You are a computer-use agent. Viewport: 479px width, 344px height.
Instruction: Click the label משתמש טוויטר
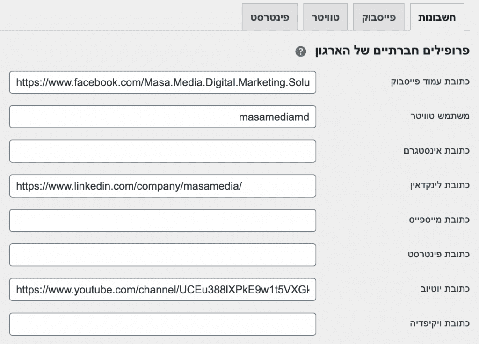click(x=440, y=116)
